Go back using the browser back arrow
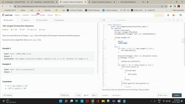Image resolution: width=185 pixels, height=104 pixels. tap(3, 6)
